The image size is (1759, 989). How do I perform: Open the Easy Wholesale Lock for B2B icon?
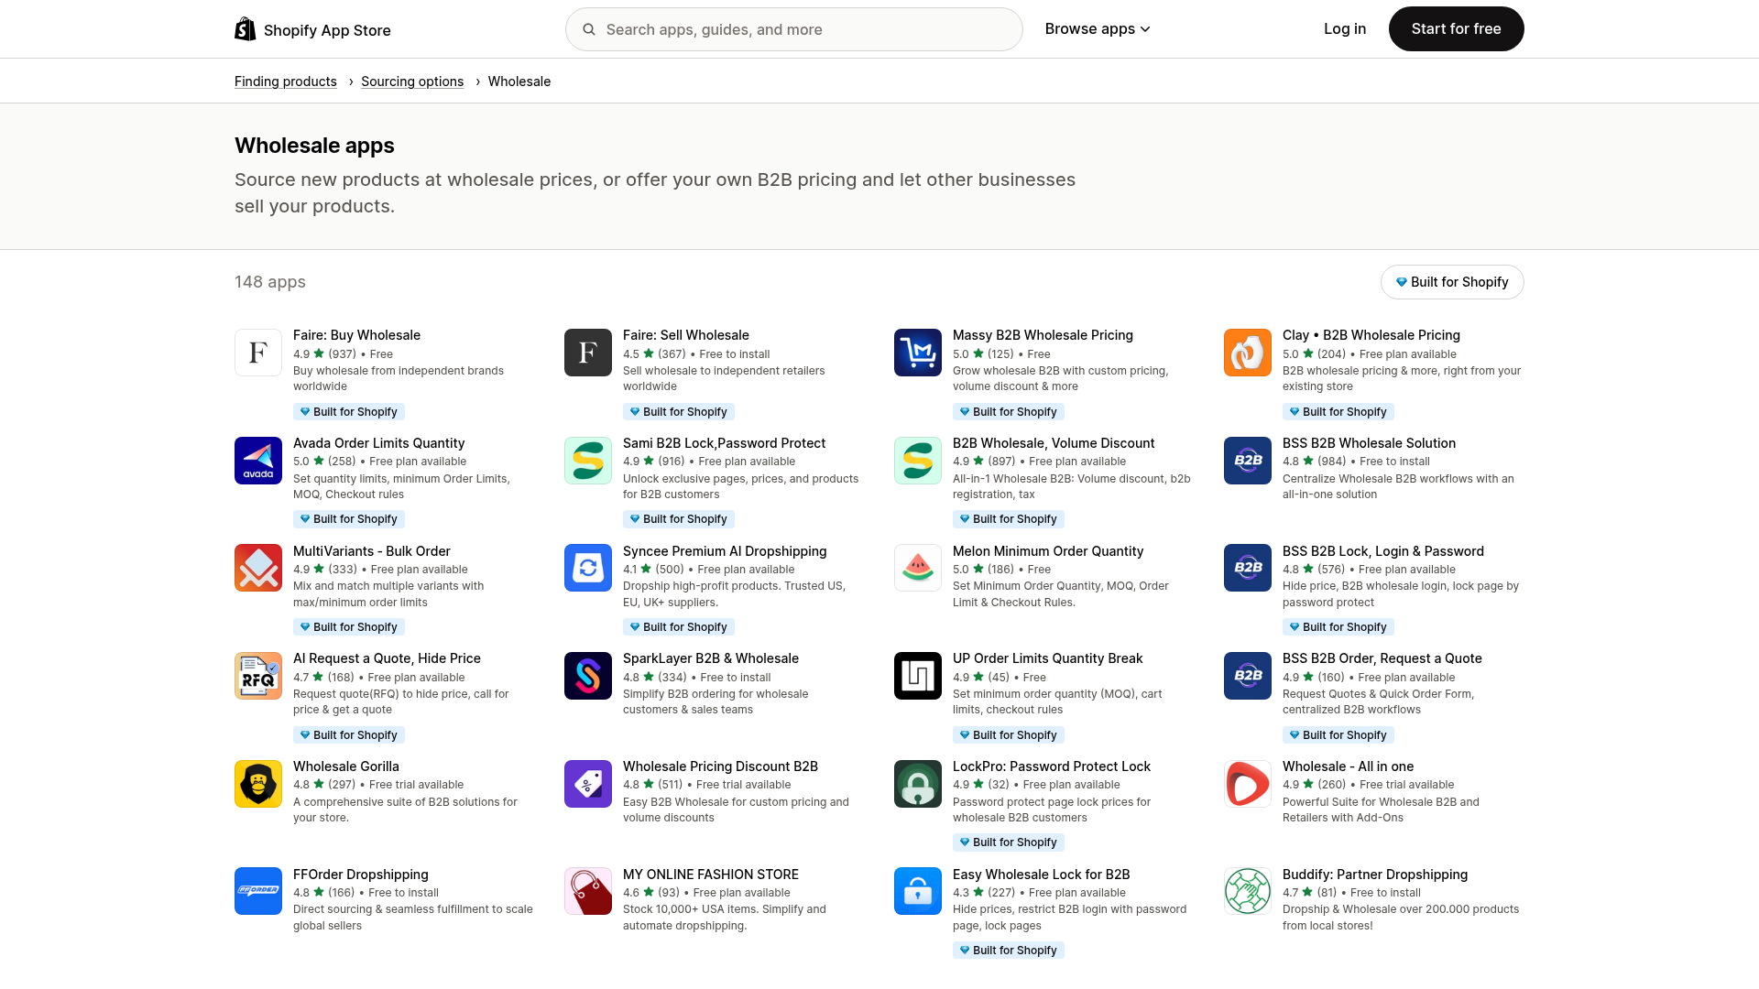tap(918, 891)
